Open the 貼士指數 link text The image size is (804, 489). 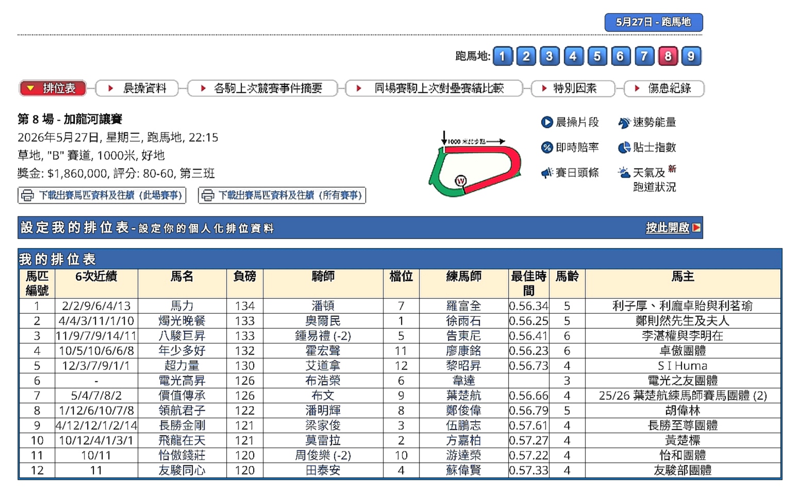(654, 147)
